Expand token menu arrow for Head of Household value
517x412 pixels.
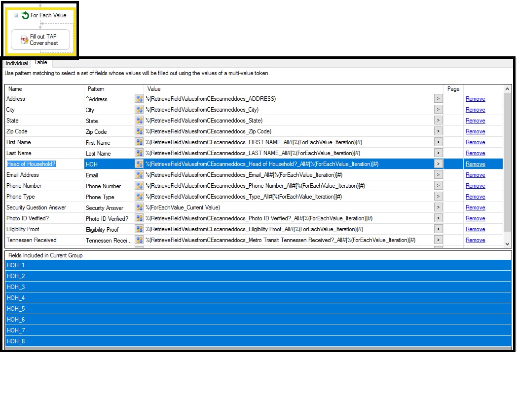pos(438,164)
